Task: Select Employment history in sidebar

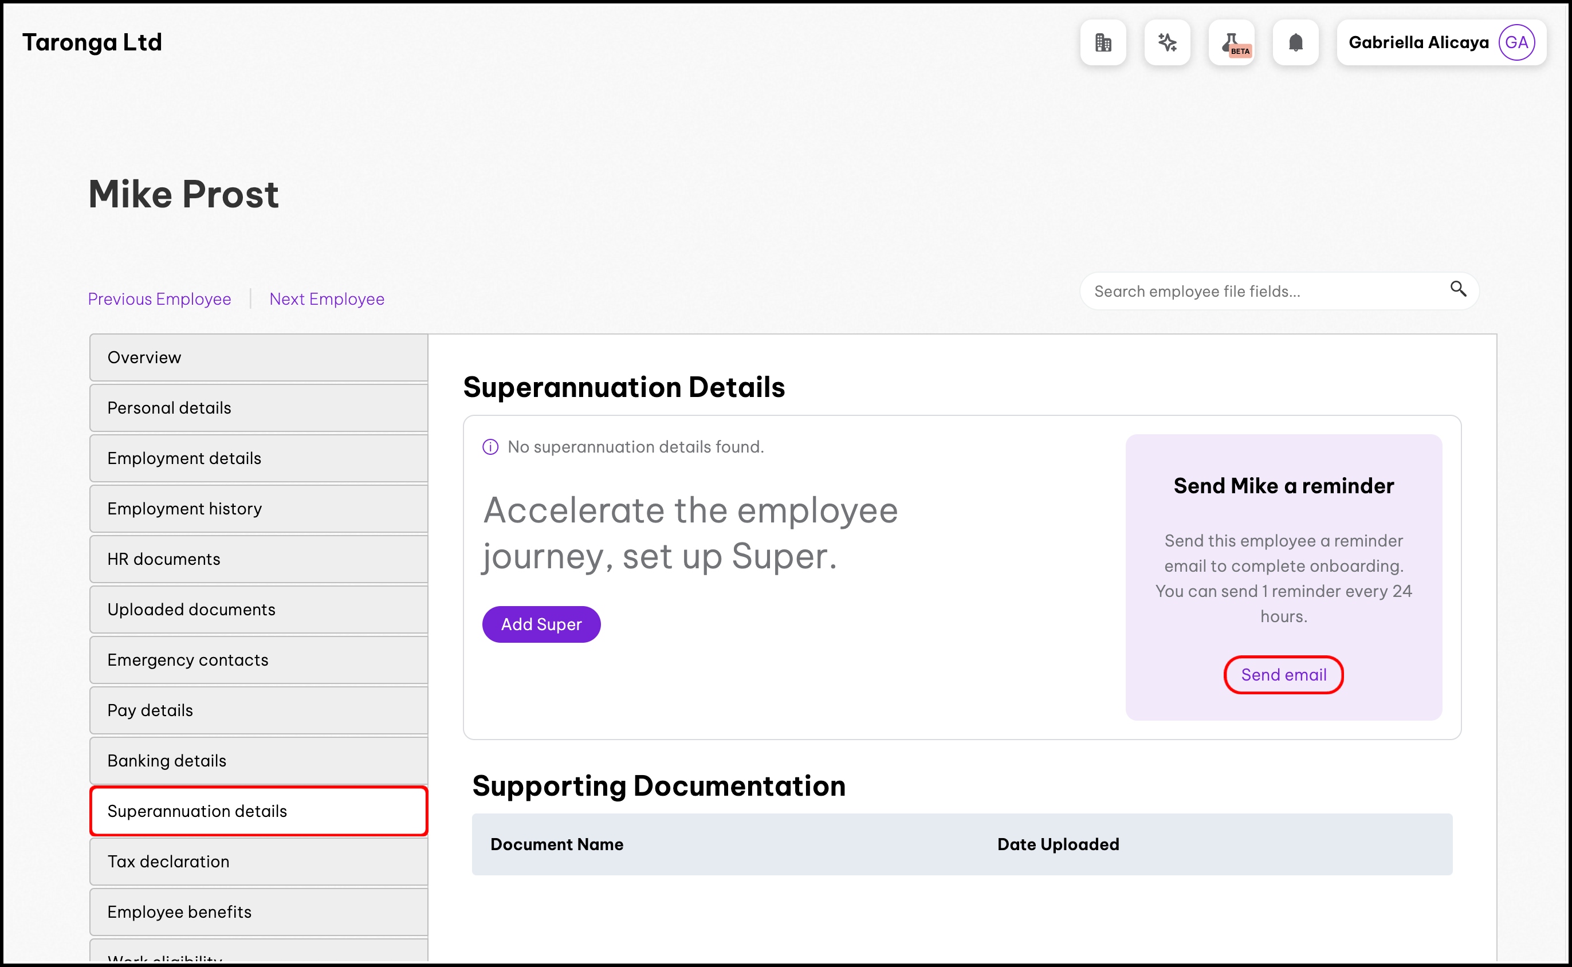Action: click(258, 509)
